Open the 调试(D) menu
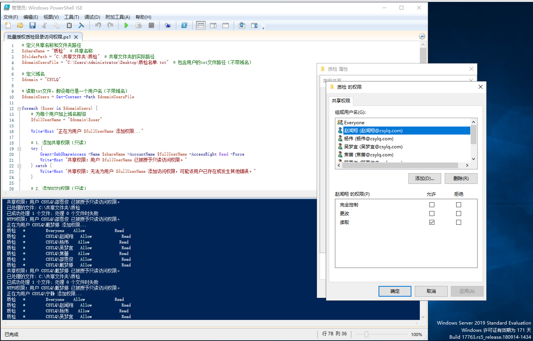 click(x=92, y=17)
